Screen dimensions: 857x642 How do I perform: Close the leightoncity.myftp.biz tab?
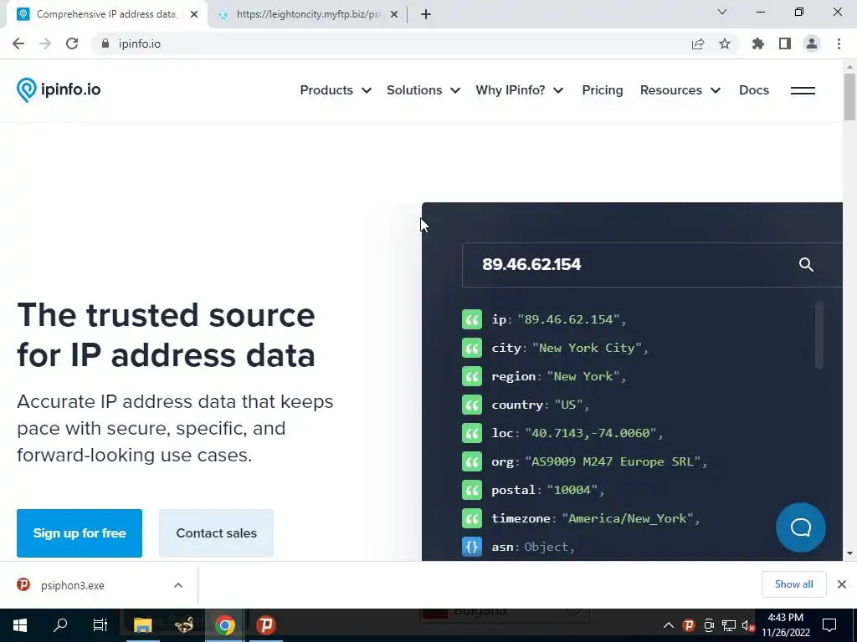pyautogui.click(x=394, y=14)
